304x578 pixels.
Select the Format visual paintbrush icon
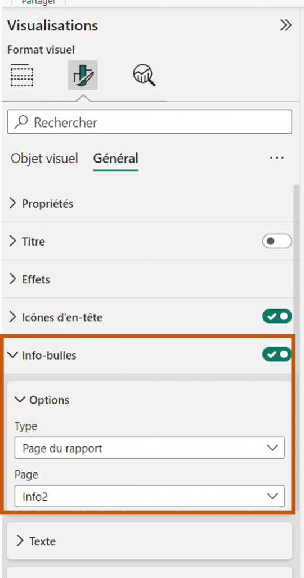[x=83, y=75]
